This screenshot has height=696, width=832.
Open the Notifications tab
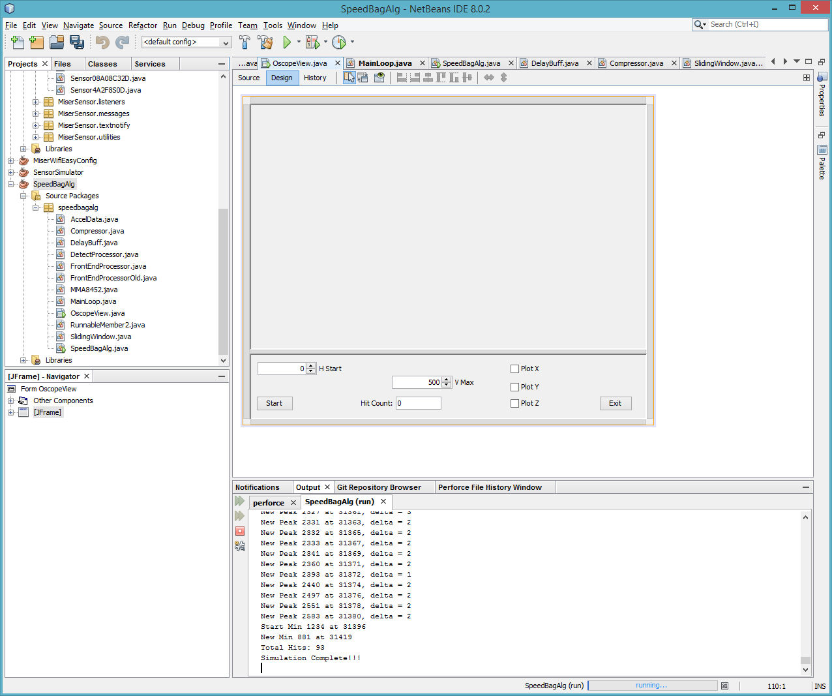tap(257, 487)
